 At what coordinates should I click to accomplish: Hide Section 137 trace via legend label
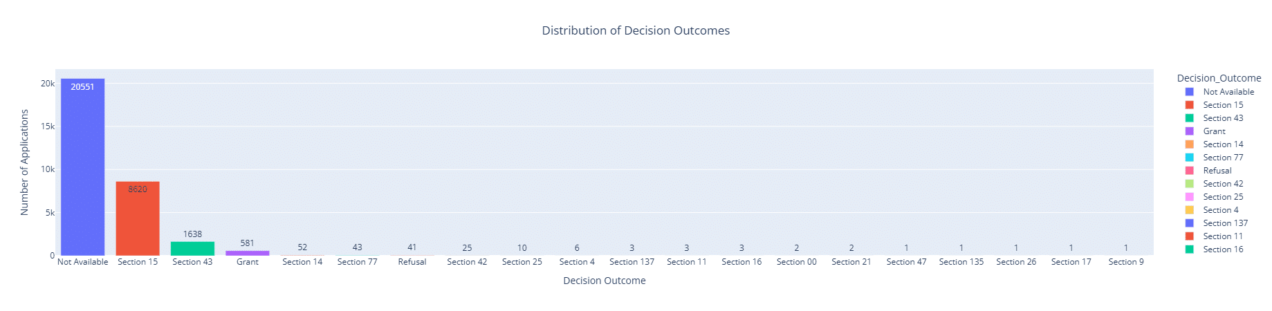[1225, 223]
